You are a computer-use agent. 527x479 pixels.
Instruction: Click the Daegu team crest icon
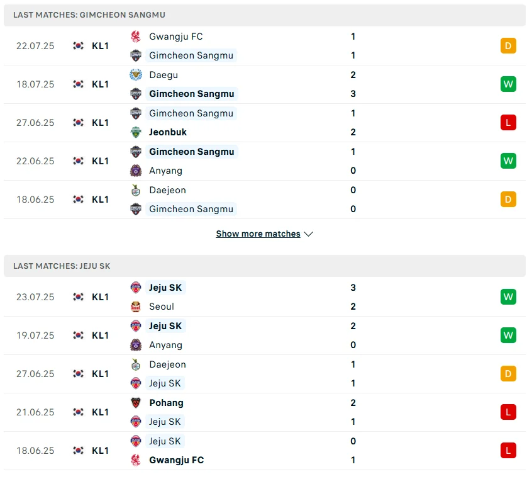click(x=136, y=75)
